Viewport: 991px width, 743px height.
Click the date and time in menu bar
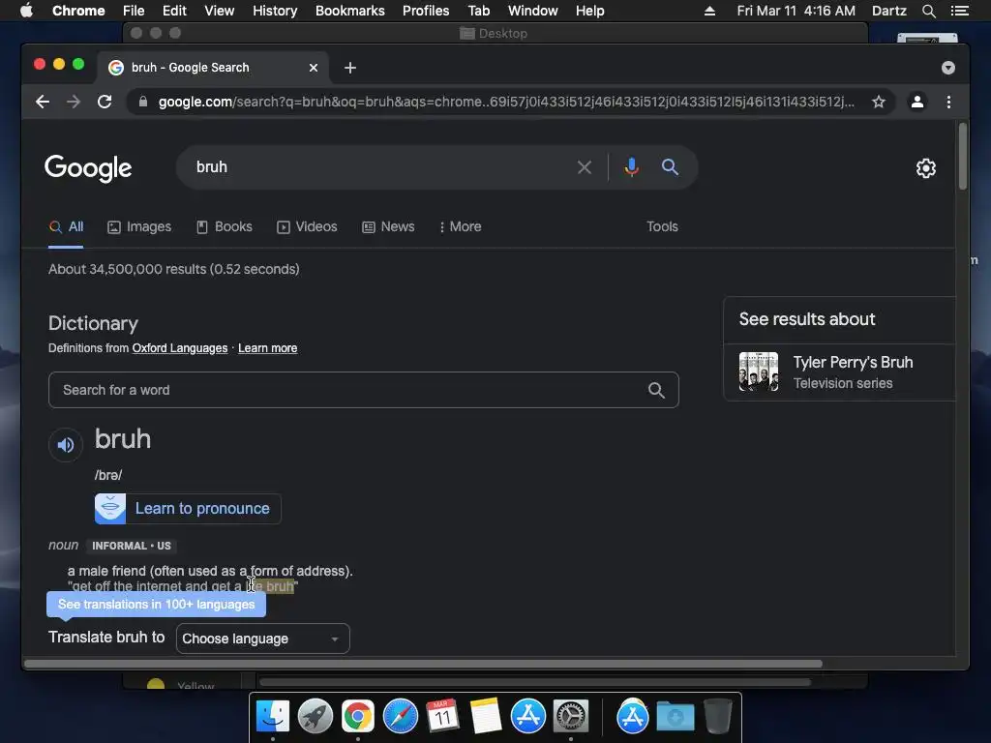796,11
